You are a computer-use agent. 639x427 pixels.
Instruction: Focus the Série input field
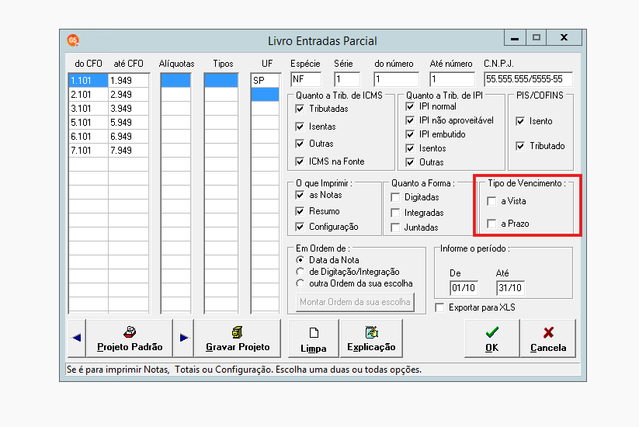tap(347, 79)
